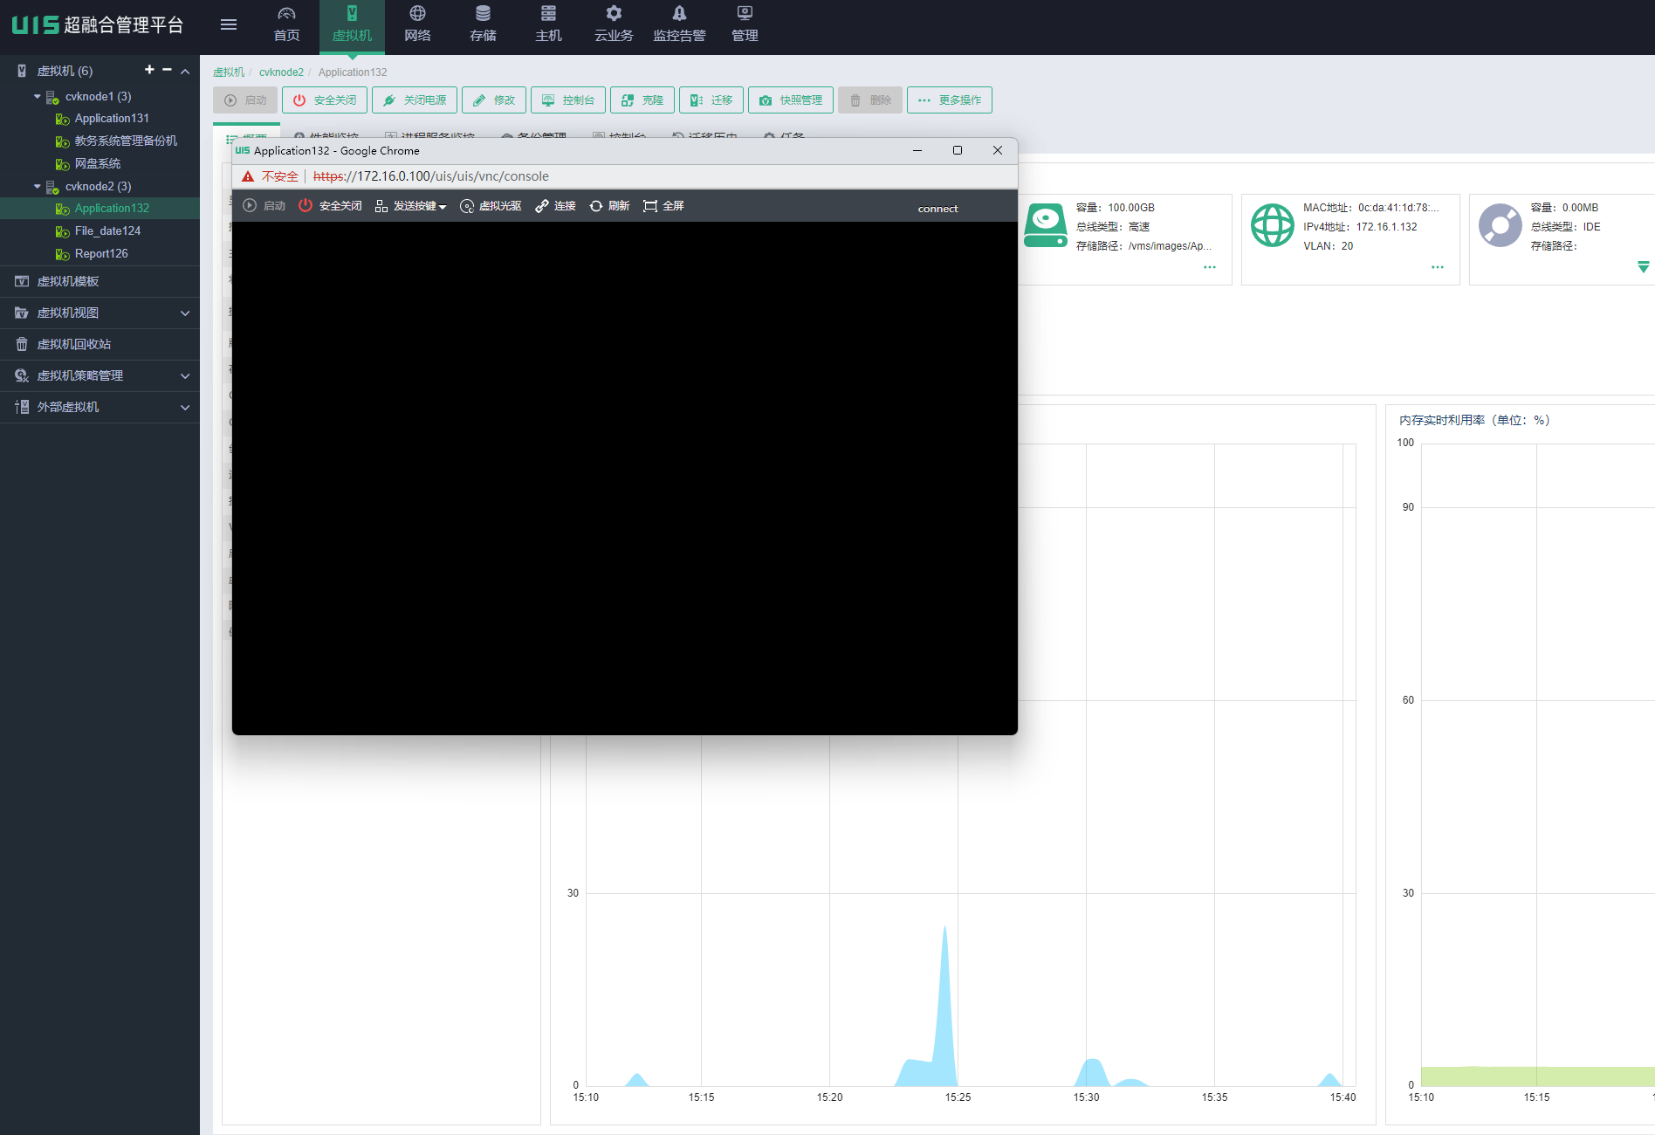Click the Clone button in the toolbar

point(642,100)
